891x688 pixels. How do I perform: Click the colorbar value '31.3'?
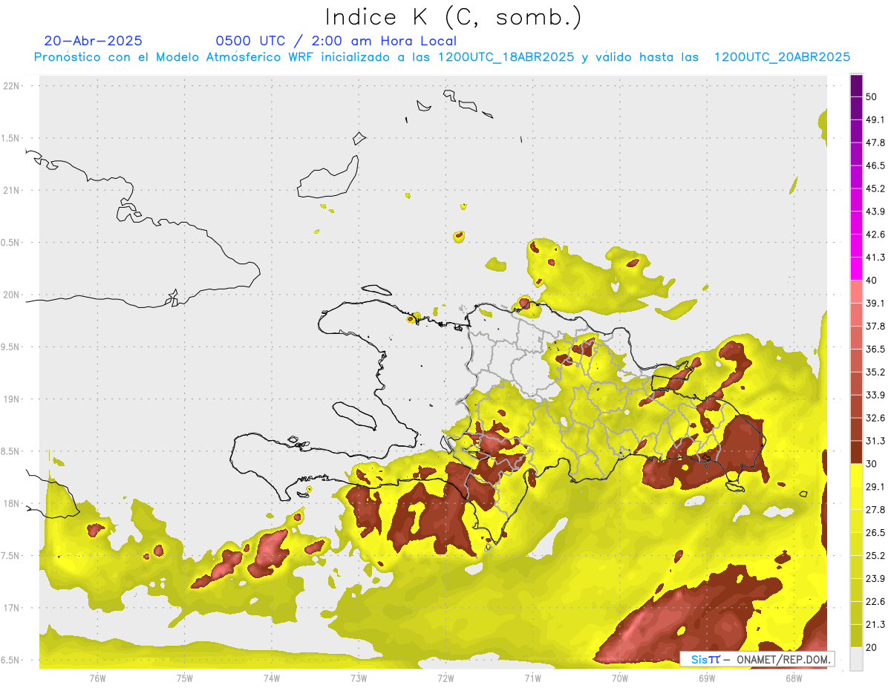coord(875,441)
